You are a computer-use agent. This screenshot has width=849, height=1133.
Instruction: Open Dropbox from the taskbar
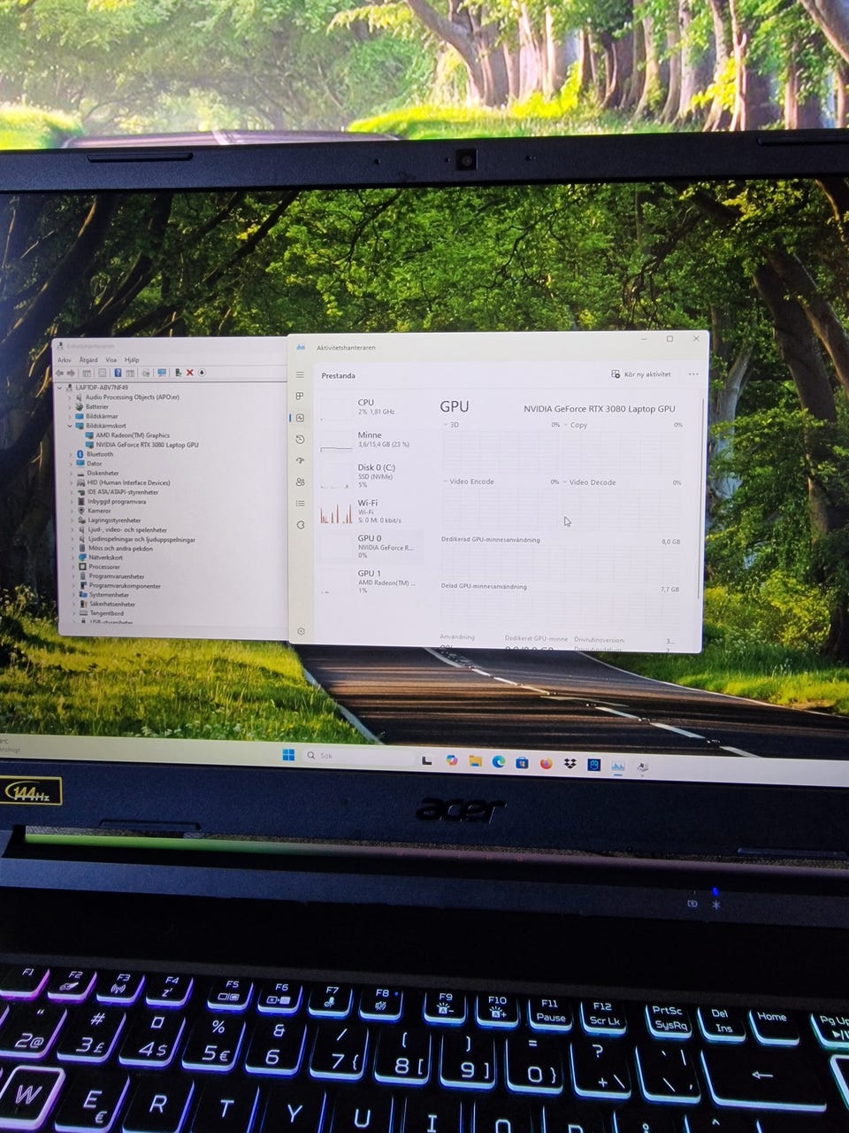pos(570,763)
